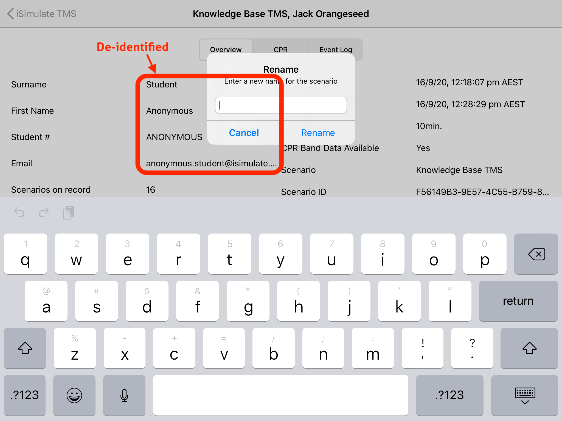Tap the paste clipboard icon
The height and width of the screenshot is (421, 562).
tap(68, 212)
